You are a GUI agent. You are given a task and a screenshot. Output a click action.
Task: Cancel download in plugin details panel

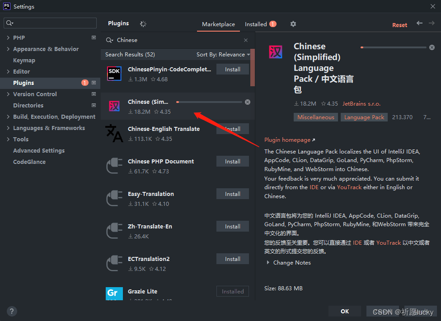(432, 47)
